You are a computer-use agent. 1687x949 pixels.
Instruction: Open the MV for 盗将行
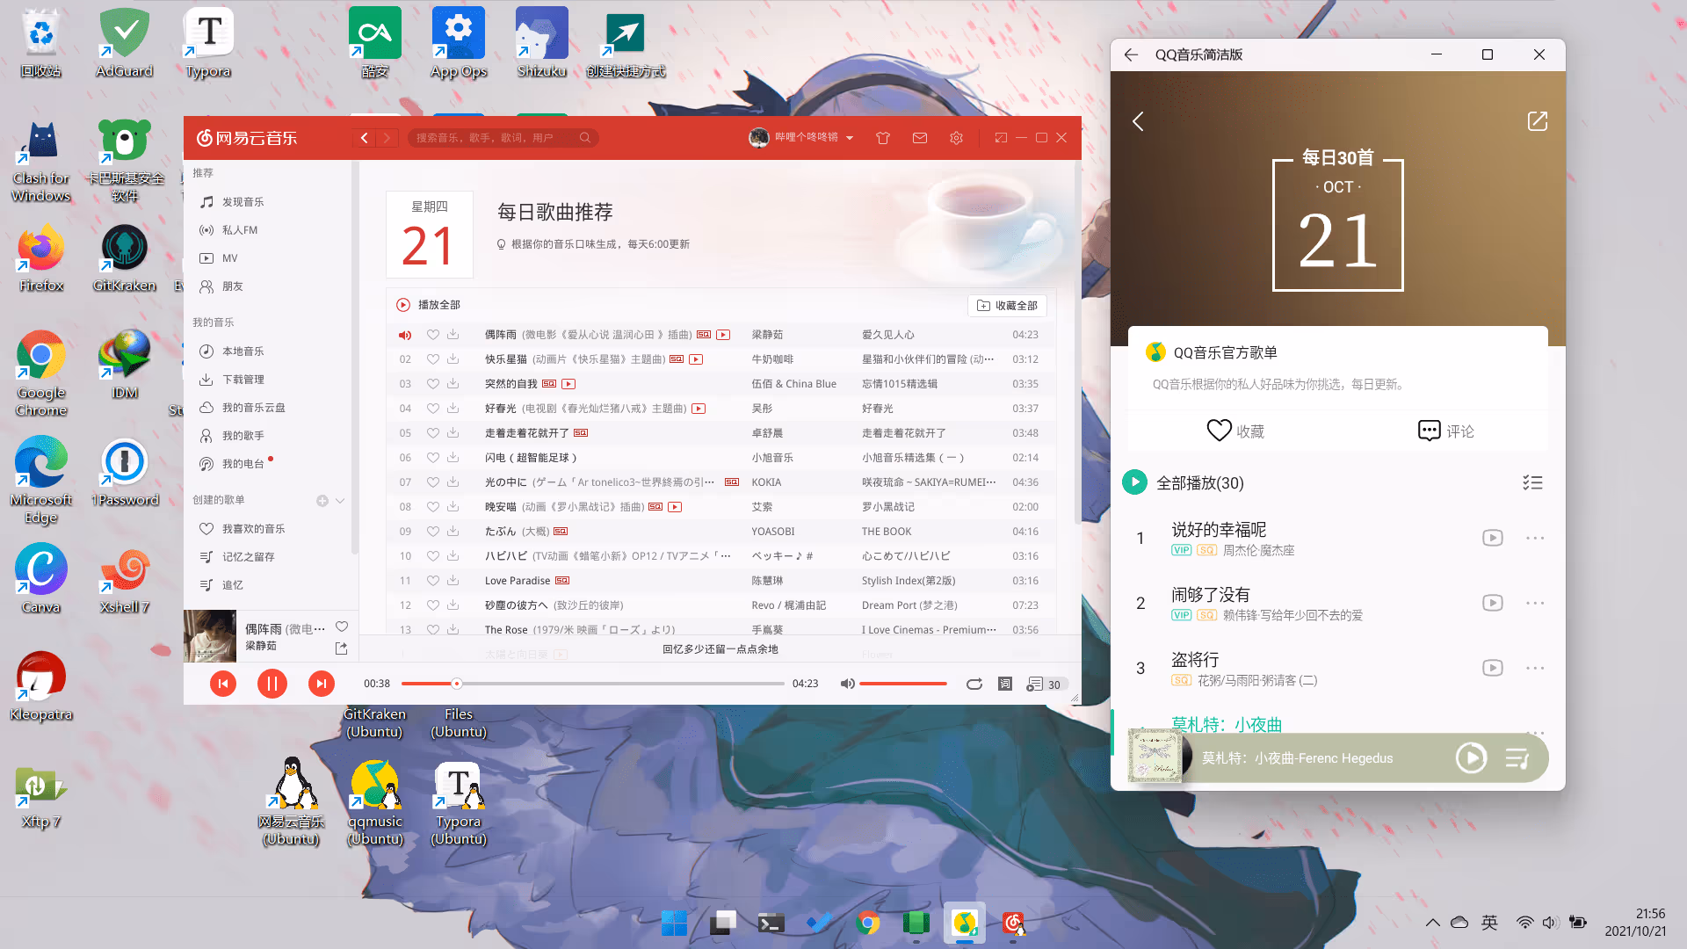(1492, 668)
